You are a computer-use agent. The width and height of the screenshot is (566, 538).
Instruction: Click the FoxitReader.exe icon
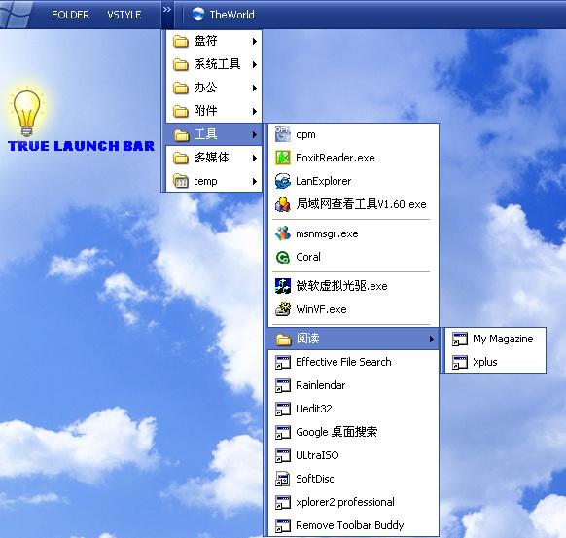283,158
